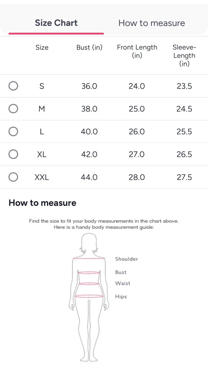The height and width of the screenshot is (366, 208).
Task: Click the Size column header
Action: coord(42,47)
